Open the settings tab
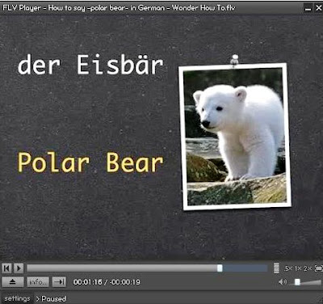 [17, 298]
